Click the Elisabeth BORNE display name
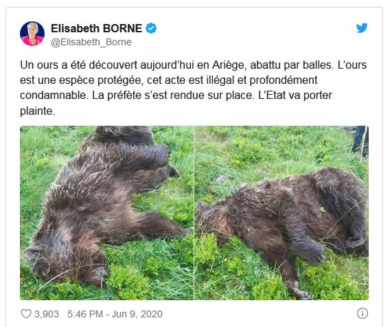Image resolution: width=390 pixels, height=327 pixels. [x=97, y=28]
